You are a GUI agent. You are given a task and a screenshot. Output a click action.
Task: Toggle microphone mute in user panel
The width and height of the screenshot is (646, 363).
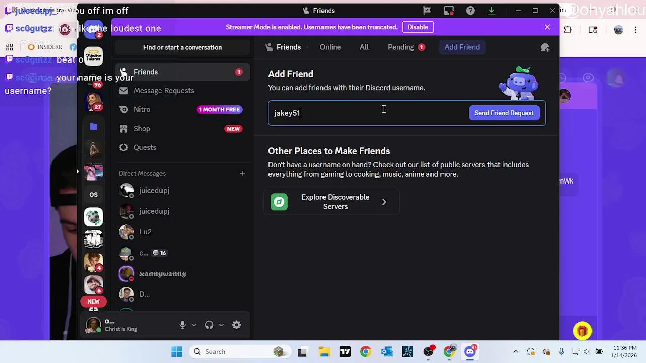(182, 325)
